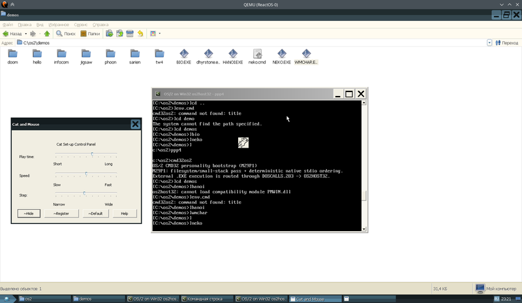Switch to Командная строка taskbar item
This screenshot has height=303, width=522.
tap(206, 299)
